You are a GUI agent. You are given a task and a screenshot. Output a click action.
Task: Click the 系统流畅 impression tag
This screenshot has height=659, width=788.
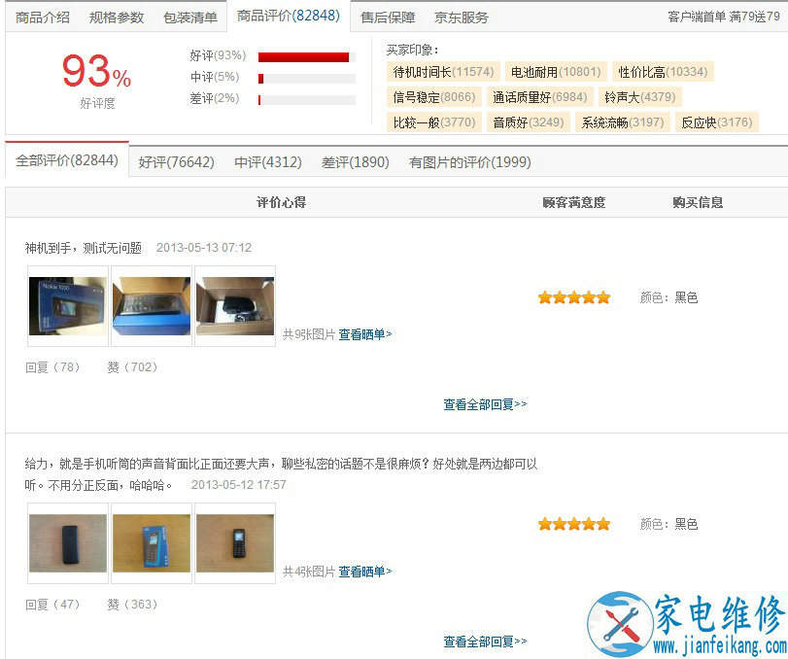(x=623, y=122)
